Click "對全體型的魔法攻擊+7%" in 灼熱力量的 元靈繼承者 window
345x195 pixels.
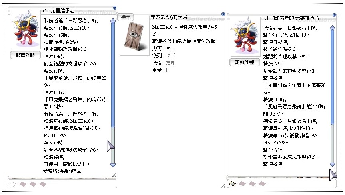pos(291,157)
